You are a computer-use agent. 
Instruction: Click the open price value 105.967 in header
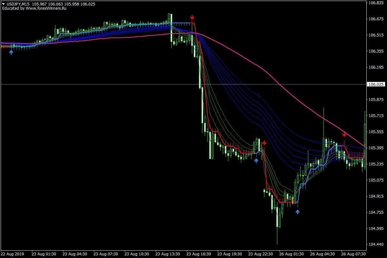click(39, 4)
